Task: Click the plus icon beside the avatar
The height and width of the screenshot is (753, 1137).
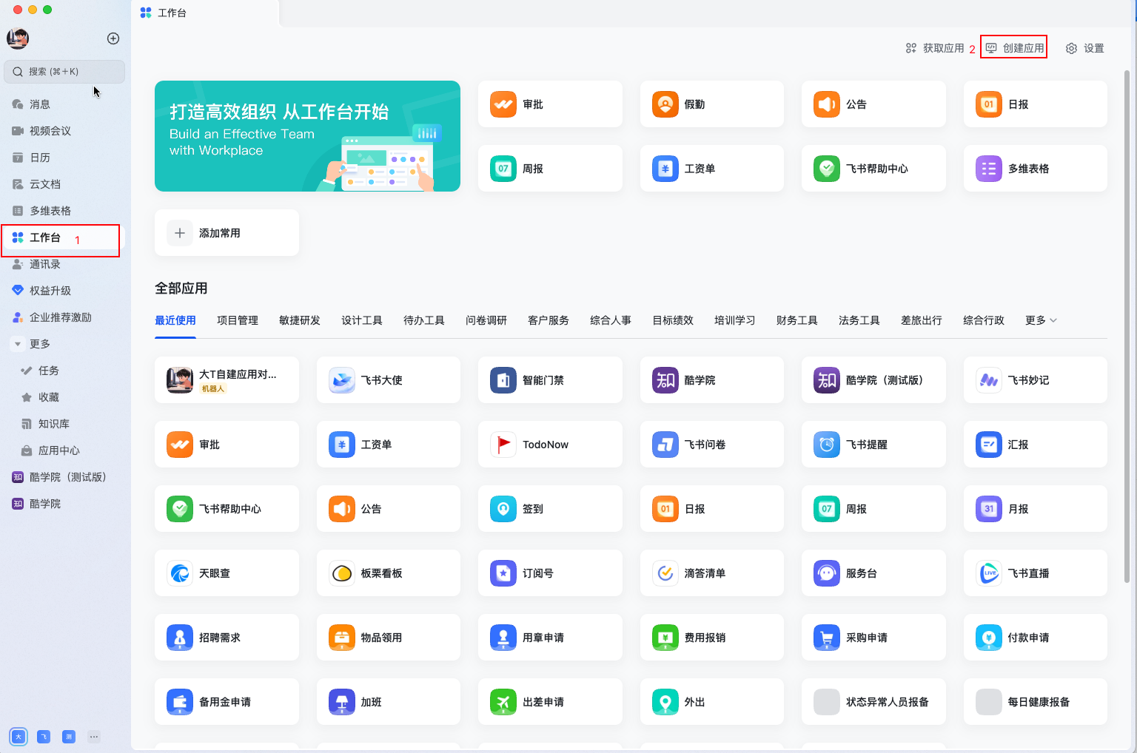Action: 113,38
